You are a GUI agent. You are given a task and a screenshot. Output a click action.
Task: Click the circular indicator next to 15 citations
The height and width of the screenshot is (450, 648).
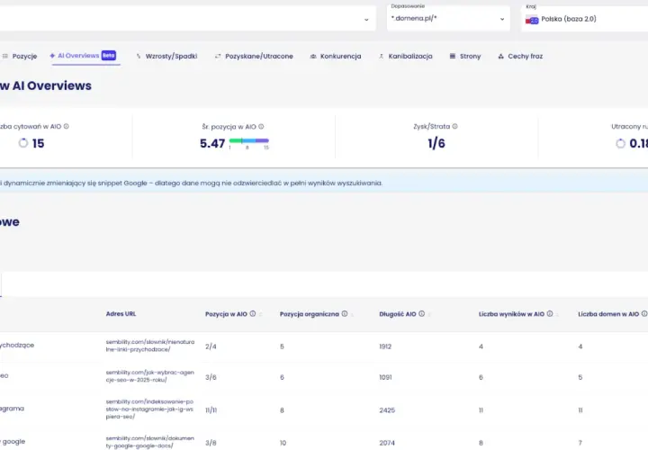pyautogui.click(x=23, y=143)
